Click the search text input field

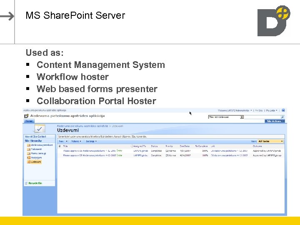point(262,117)
